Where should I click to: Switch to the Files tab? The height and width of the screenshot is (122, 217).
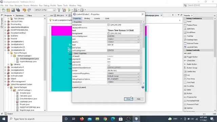tap(29, 16)
